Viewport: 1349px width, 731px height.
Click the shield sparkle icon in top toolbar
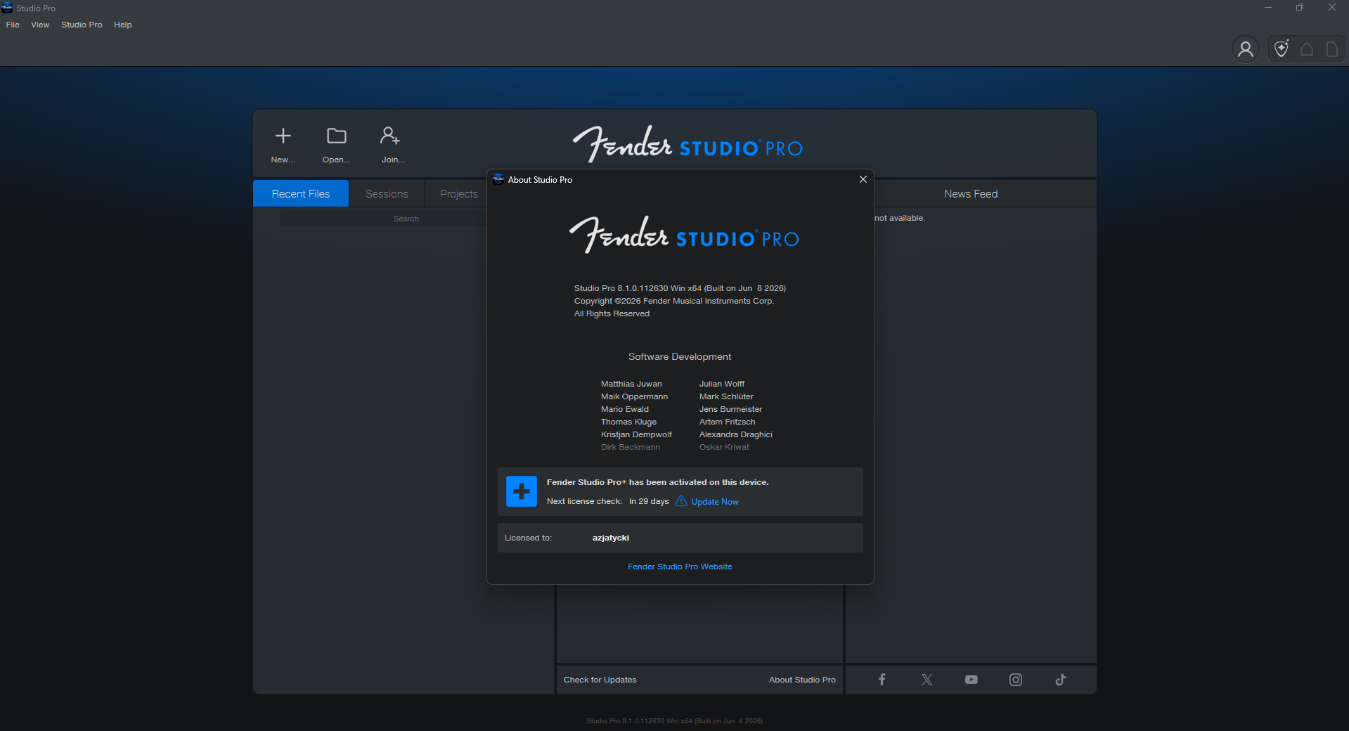coord(1282,48)
